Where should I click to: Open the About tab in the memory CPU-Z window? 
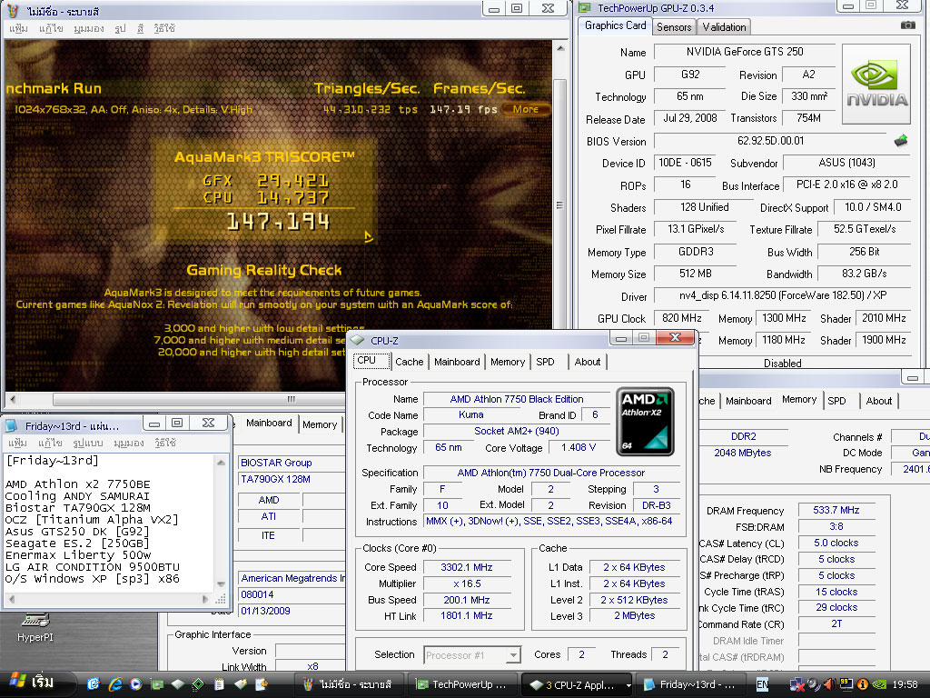(878, 401)
